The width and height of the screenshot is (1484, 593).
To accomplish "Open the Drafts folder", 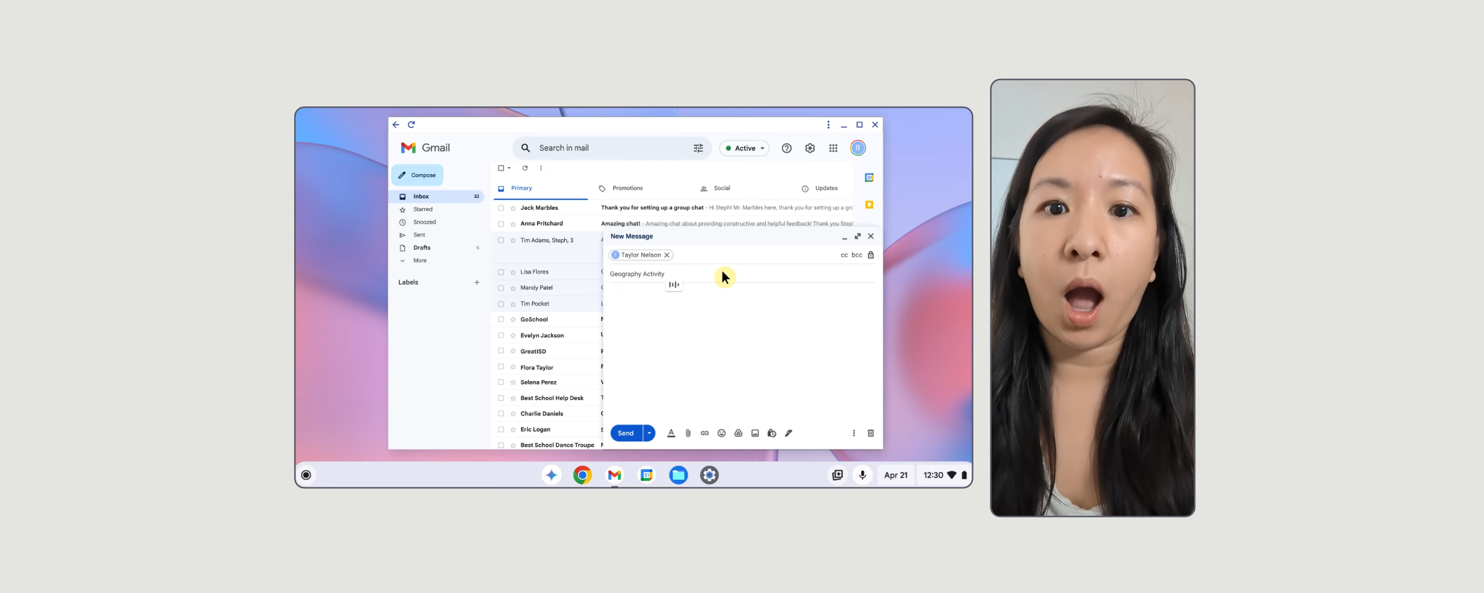I will click(421, 248).
